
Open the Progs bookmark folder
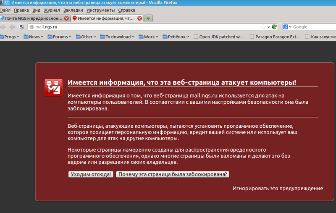click(10, 37)
